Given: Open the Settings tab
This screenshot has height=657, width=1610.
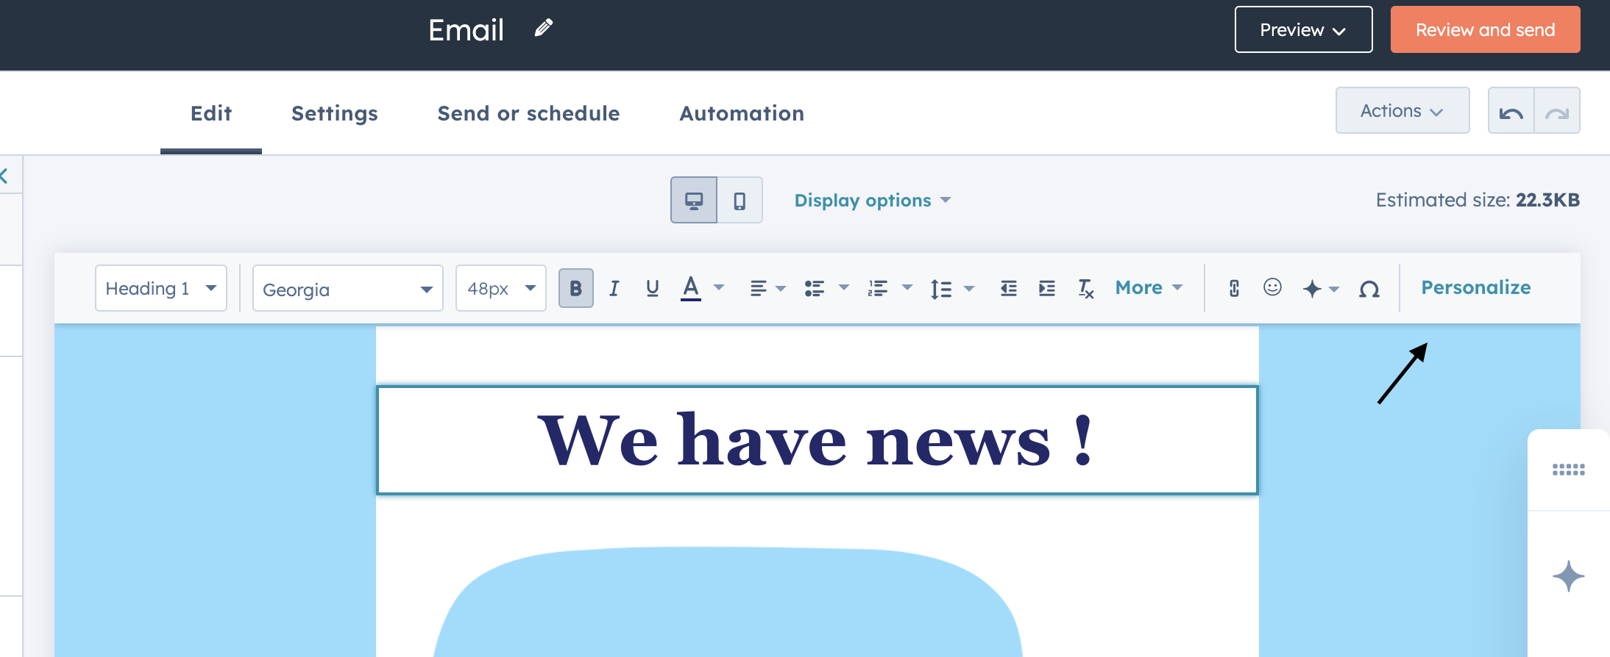Looking at the screenshot, I should coord(335,113).
